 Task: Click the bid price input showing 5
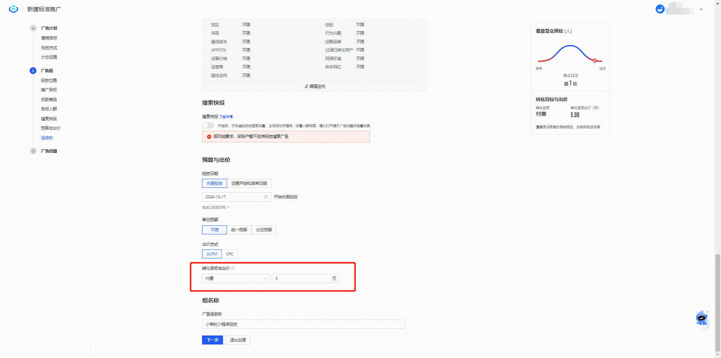point(305,278)
